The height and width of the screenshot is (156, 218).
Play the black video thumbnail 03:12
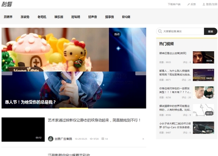coord(23,129)
